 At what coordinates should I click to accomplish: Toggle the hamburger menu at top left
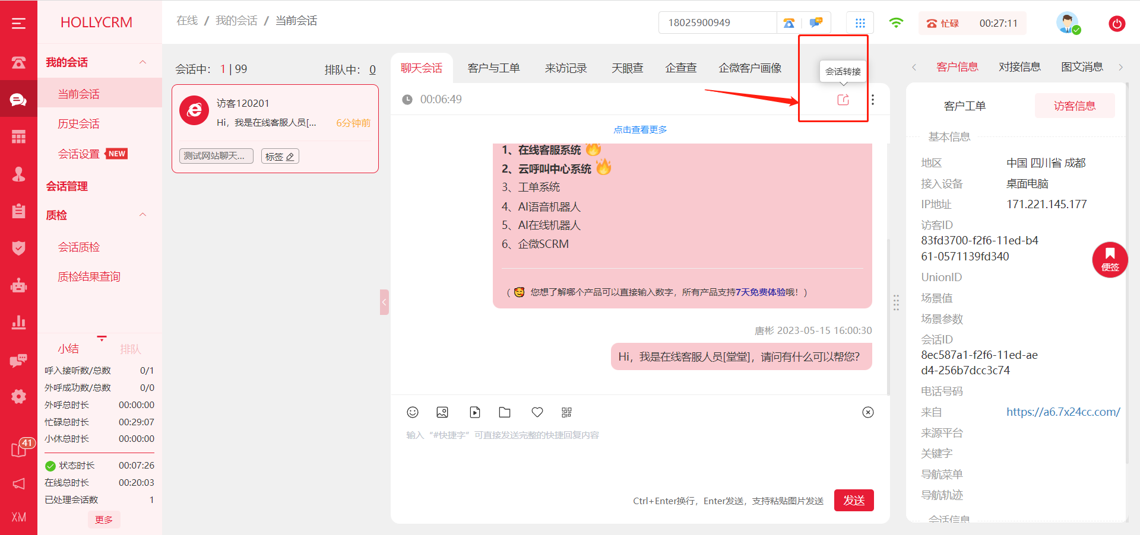18,24
